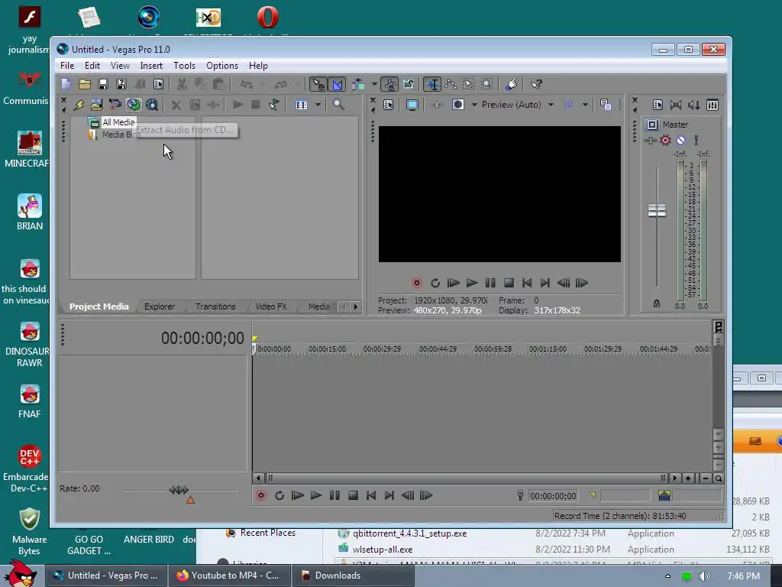Zoom in time with plus button
782x587 pixels.
click(688, 478)
